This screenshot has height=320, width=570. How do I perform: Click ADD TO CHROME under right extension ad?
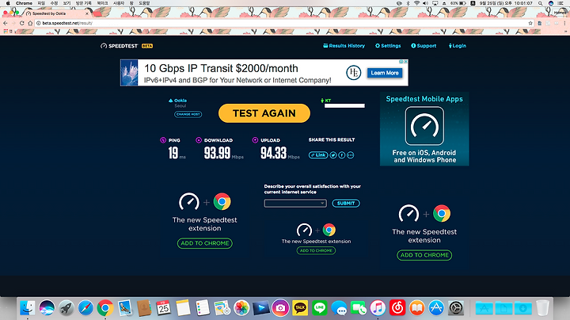[x=424, y=255]
